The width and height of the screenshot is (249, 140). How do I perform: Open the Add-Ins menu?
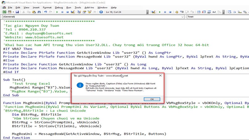[89, 7]
